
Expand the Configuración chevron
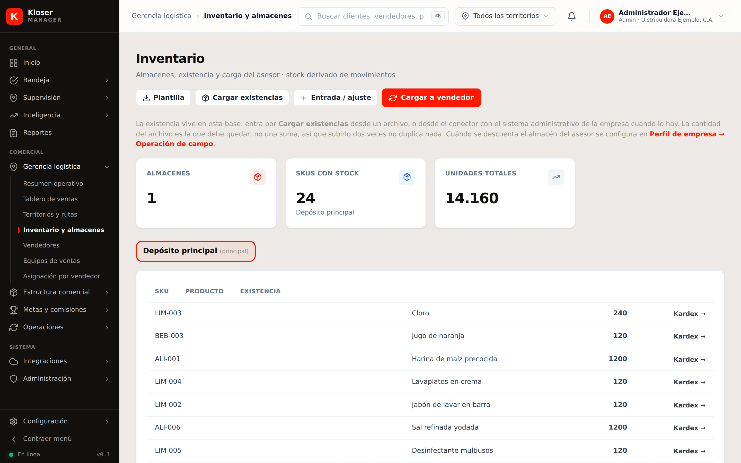tap(107, 422)
